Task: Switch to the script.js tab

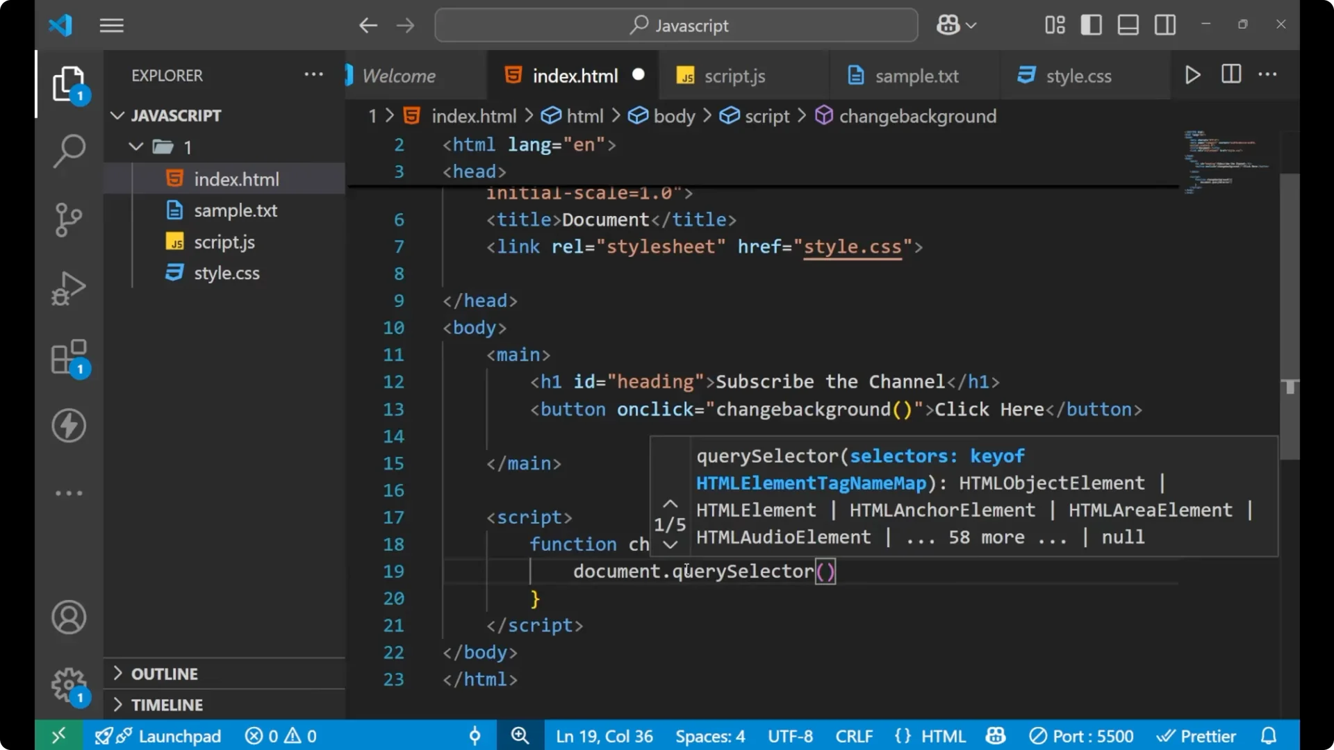Action: point(734,76)
